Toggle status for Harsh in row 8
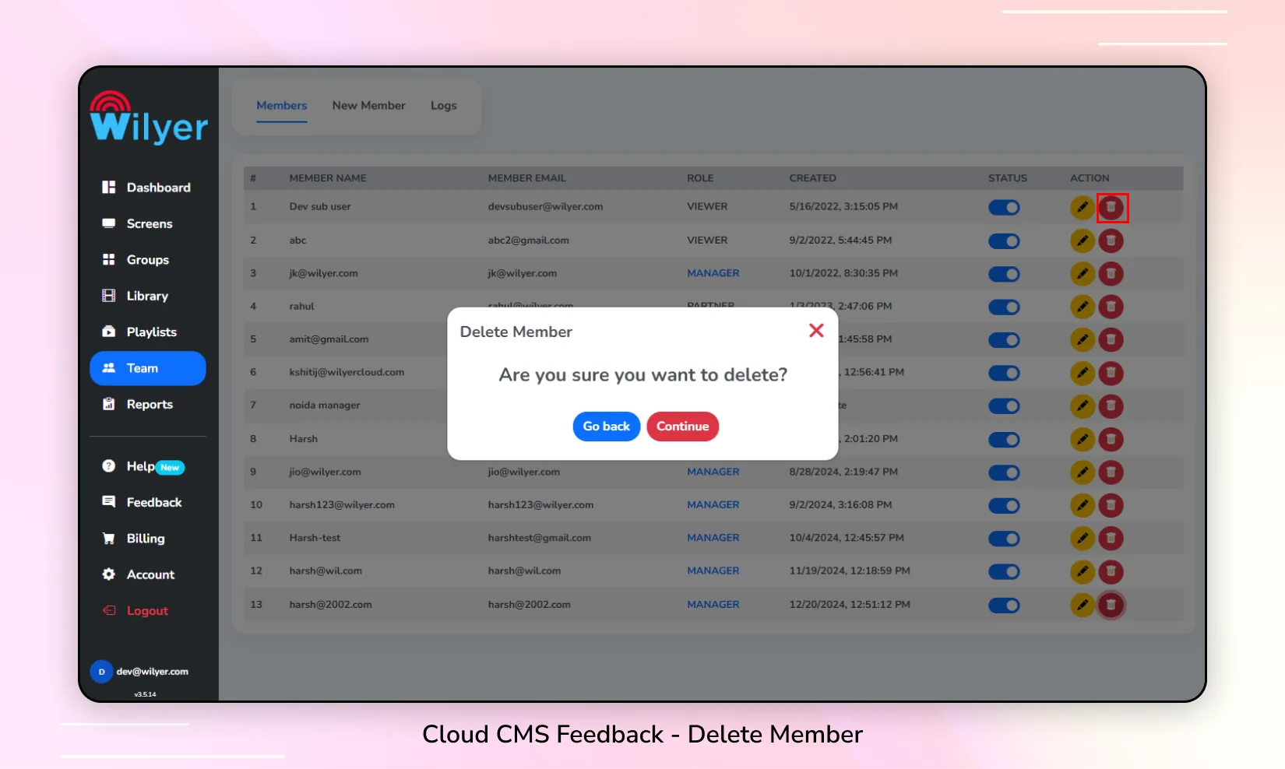The image size is (1285, 769). pyautogui.click(x=1004, y=440)
